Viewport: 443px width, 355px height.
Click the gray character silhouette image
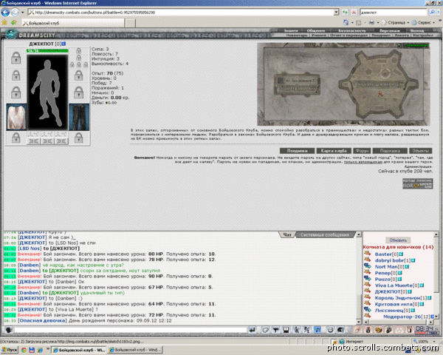tap(47, 92)
